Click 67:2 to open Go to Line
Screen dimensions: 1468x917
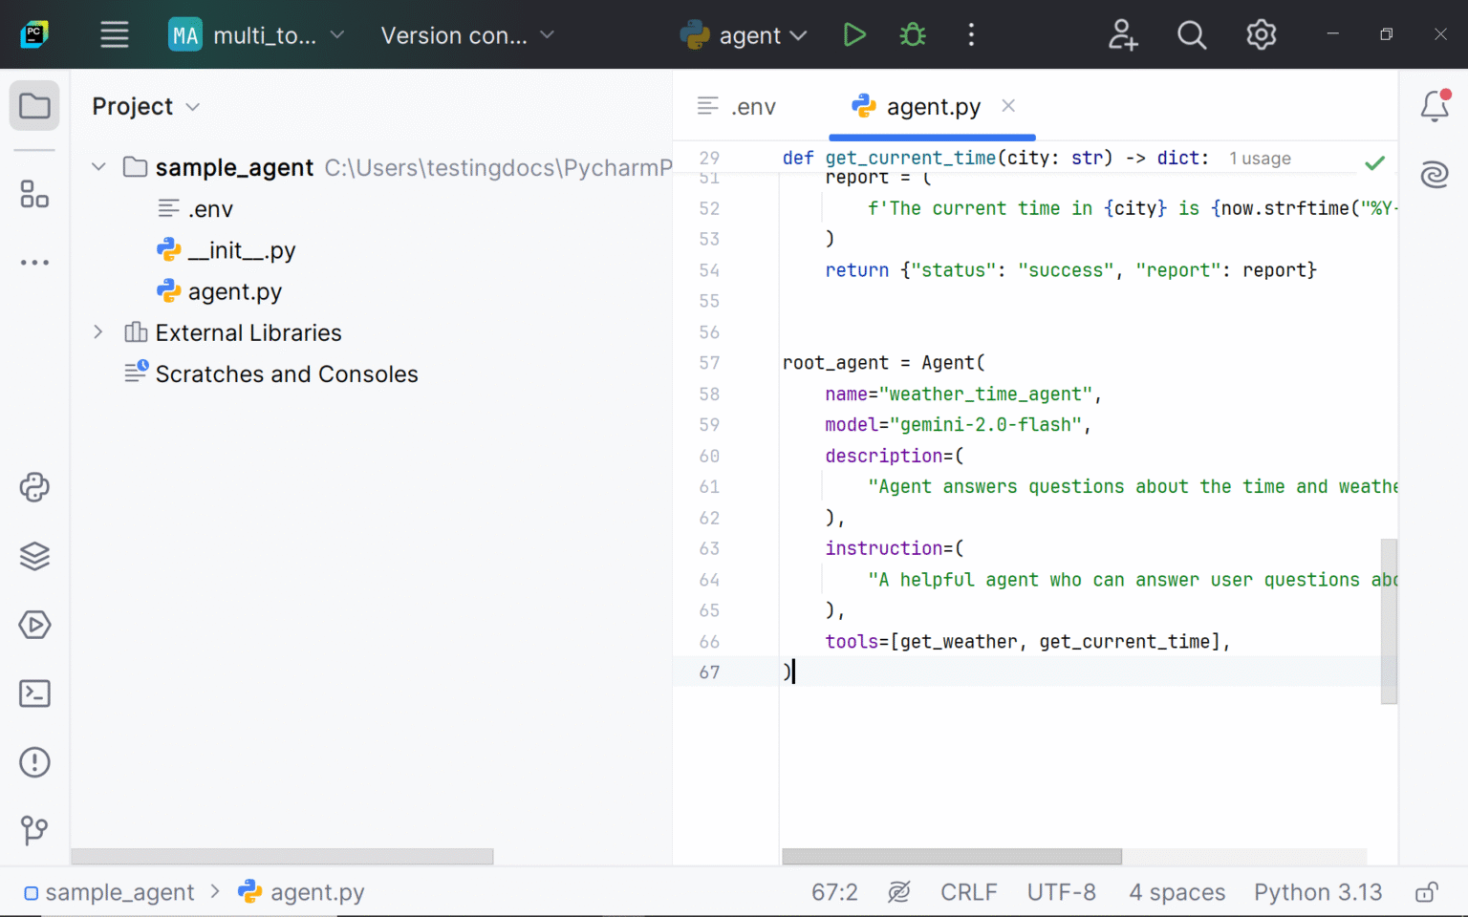click(x=833, y=891)
